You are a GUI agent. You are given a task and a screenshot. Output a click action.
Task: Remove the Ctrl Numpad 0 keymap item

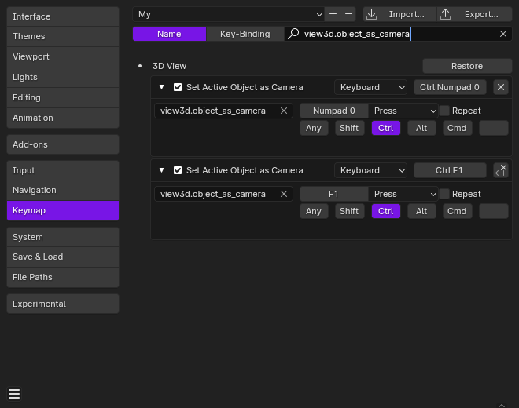coord(501,87)
